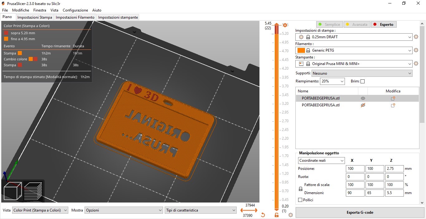Click the reset arrow below the layer slider
This screenshot has width=426, height=219.
point(263,215)
